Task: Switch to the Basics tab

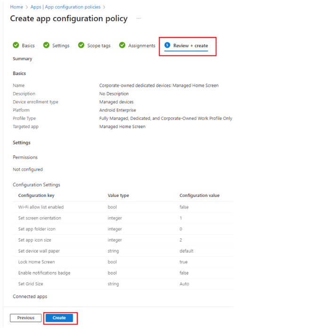Action: click(x=28, y=46)
